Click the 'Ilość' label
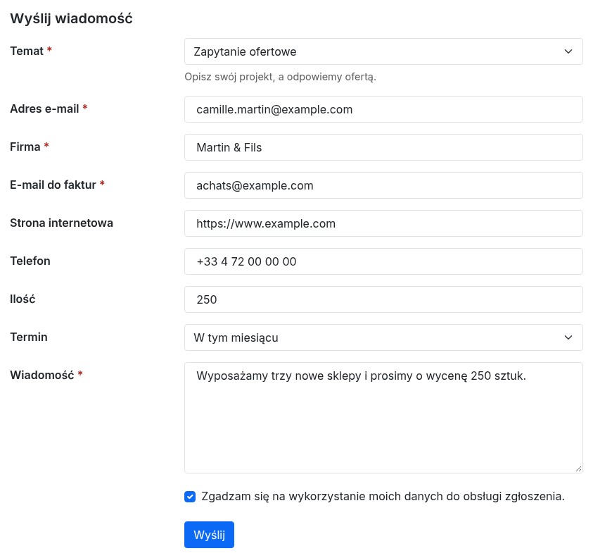This screenshot has height=558, width=593. tap(23, 299)
